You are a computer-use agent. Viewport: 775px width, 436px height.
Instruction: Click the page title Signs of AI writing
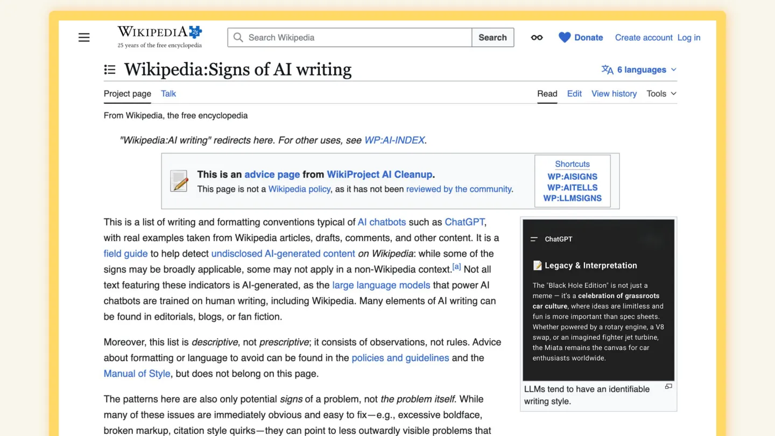(x=238, y=69)
